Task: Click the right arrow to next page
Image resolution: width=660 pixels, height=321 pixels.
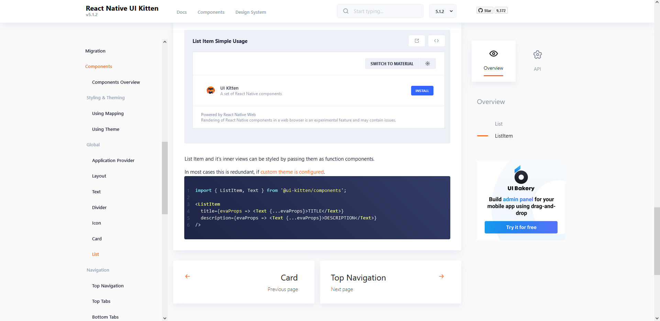Action: 441,276
